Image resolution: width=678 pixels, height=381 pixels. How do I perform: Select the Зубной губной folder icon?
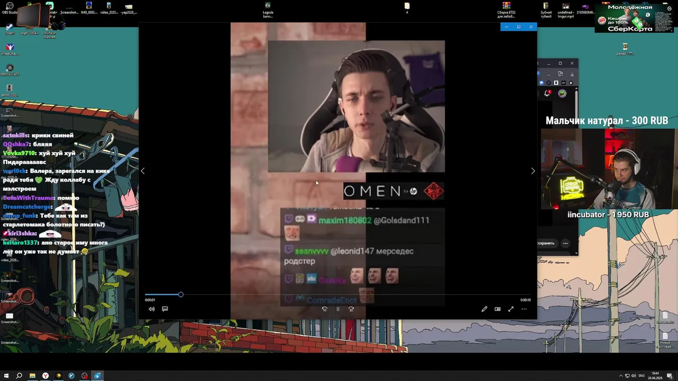546,10
